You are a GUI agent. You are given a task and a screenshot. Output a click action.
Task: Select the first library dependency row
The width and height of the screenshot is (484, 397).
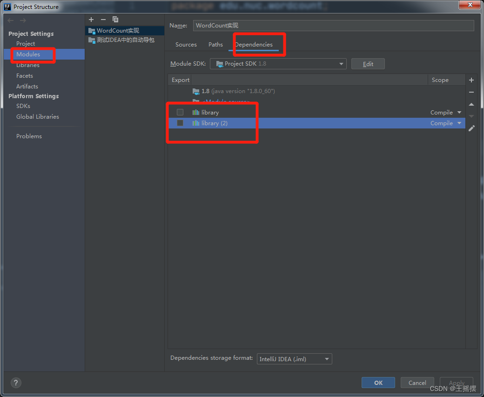click(x=317, y=112)
